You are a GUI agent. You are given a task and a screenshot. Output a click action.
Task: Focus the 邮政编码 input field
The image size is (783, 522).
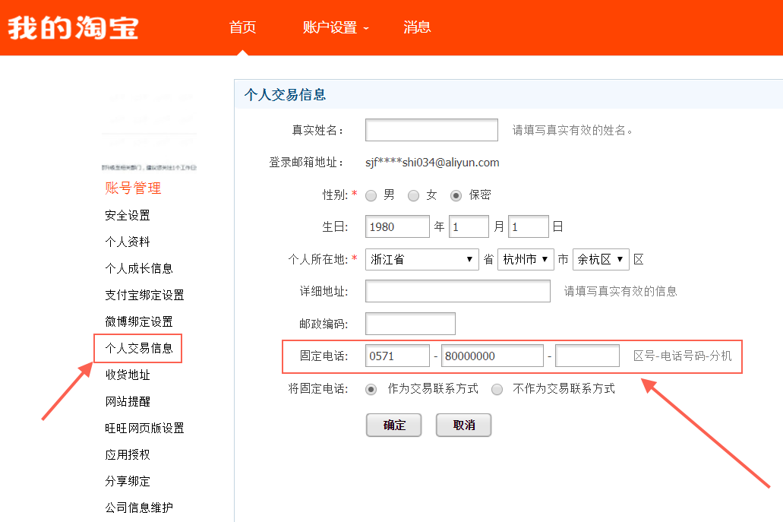[410, 324]
